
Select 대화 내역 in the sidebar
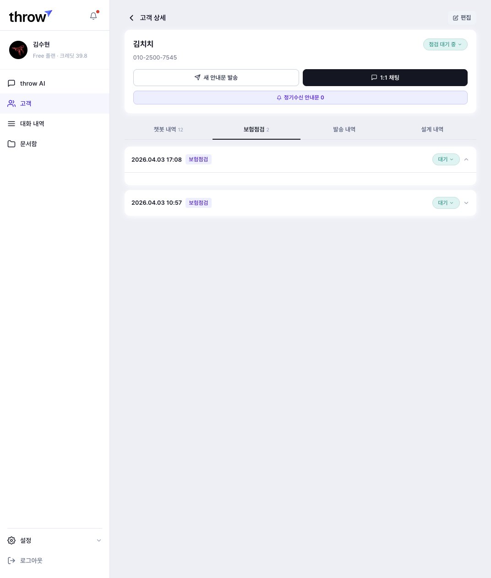[32, 124]
